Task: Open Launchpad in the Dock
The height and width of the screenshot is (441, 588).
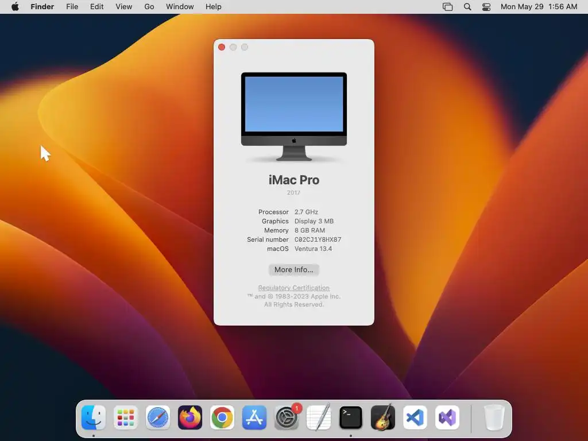Action: 126,417
